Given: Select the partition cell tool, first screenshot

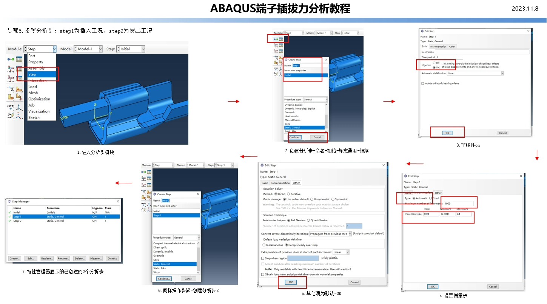Looking at the screenshot, I should tap(11, 97).
